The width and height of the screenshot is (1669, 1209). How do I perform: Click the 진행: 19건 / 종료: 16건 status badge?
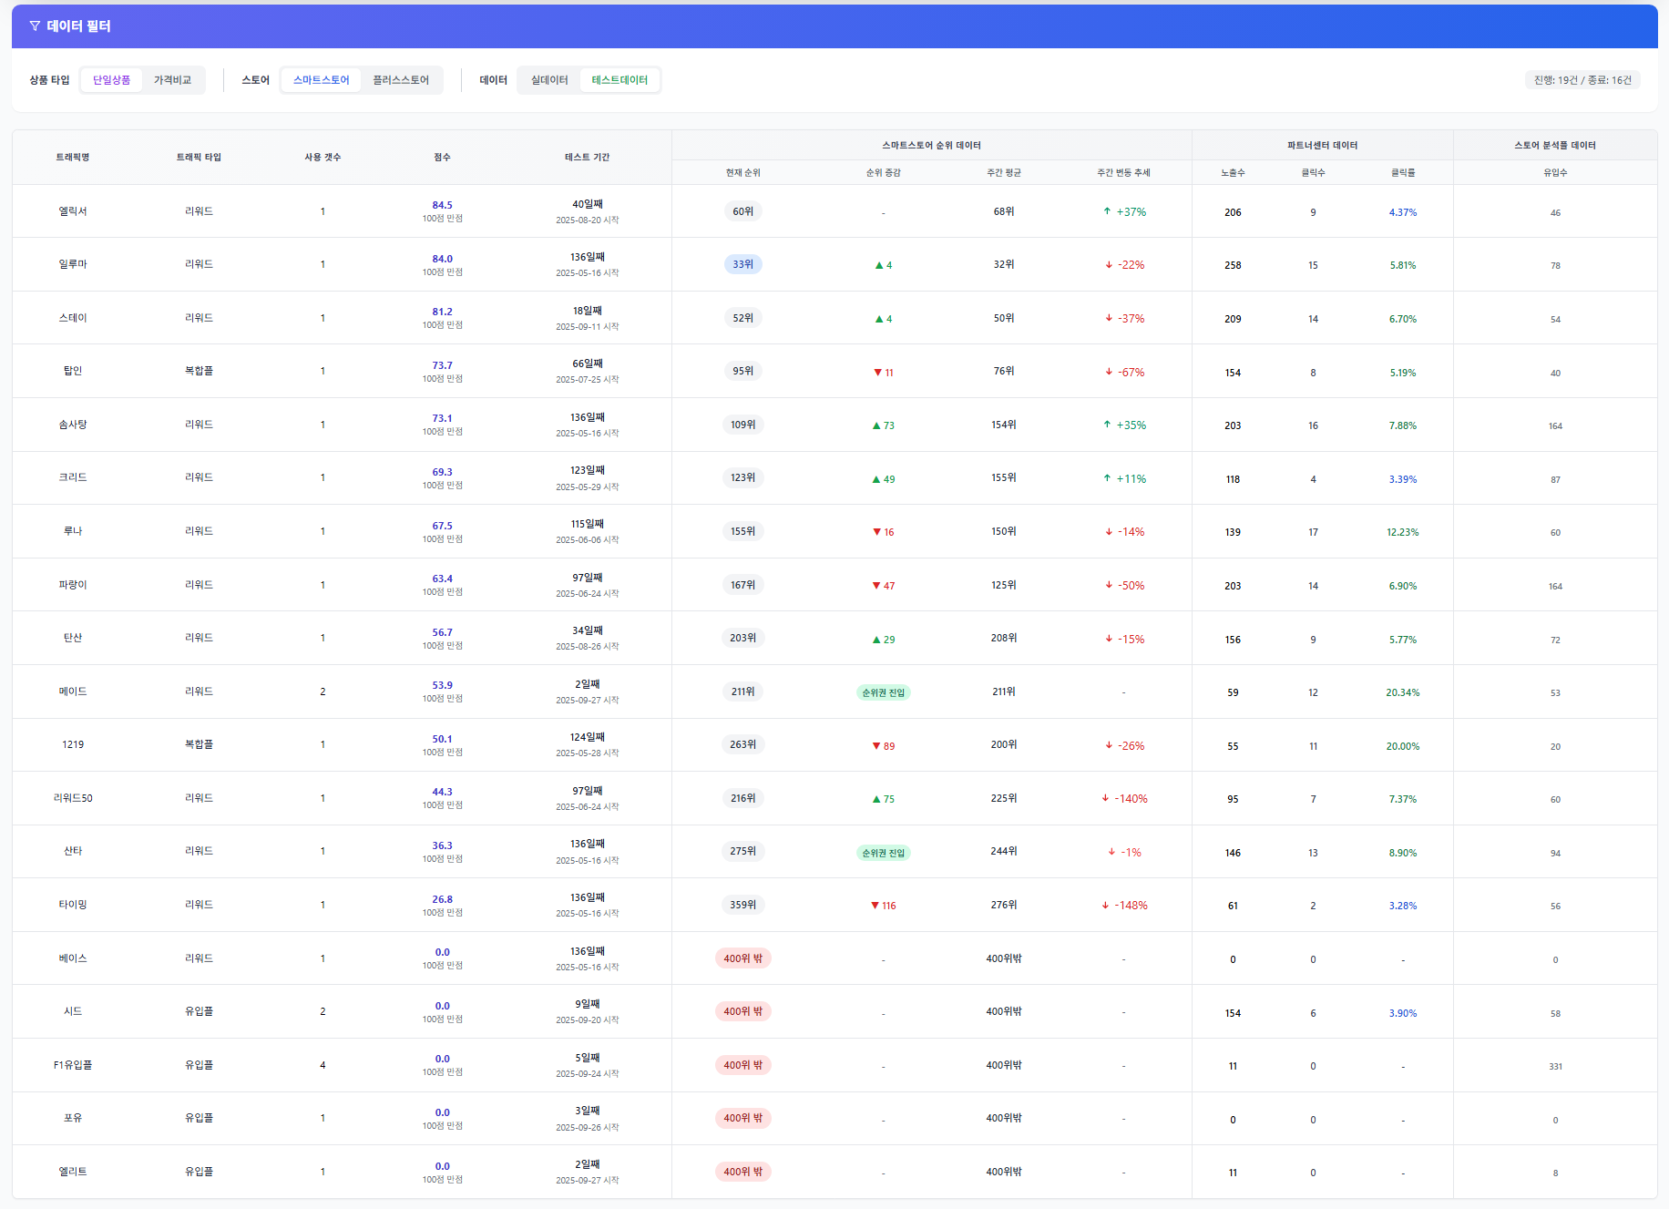(1582, 80)
